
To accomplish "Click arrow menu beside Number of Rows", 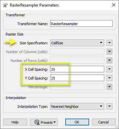I will click(x=109, y=60).
